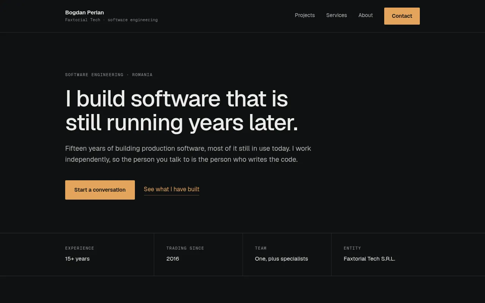The width and height of the screenshot is (485, 303).
Task: Click the main headline about software still running
Action: pyautogui.click(x=182, y=111)
